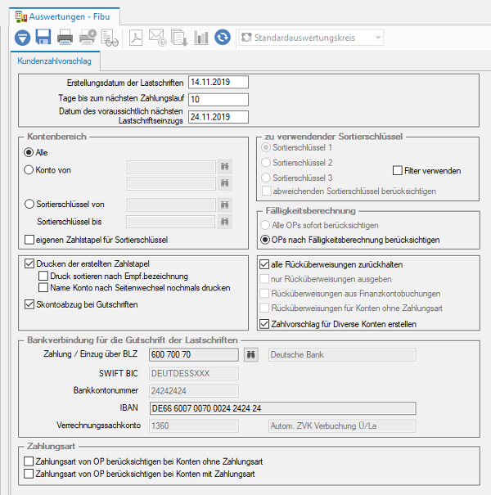This screenshot has width=491, height=495.
Task: Select Sortierschlüssel 2 radio option
Action: click(x=266, y=163)
